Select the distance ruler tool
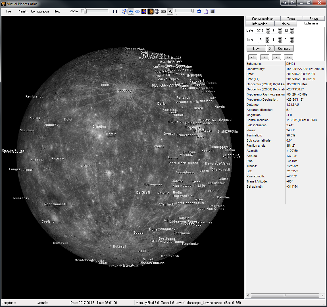327x307 pixels. [x=163, y=11]
